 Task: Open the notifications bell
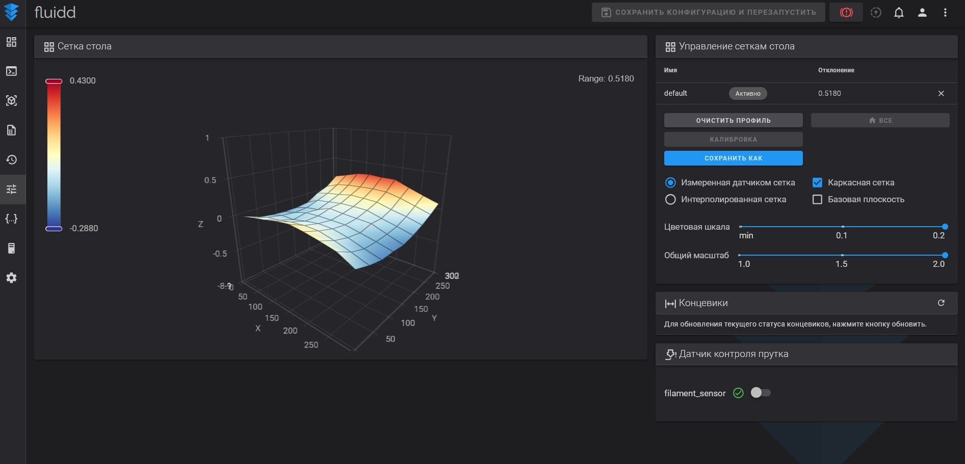point(899,13)
